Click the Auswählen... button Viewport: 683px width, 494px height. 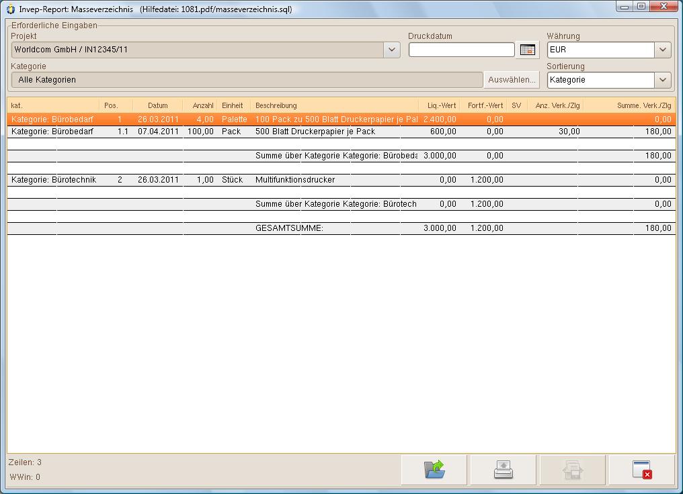512,80
